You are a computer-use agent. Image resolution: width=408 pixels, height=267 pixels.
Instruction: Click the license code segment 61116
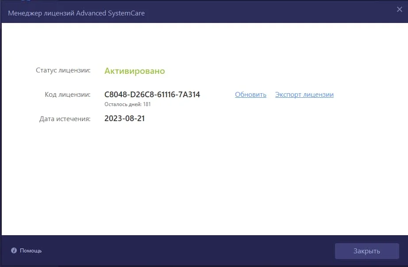(166, 95)
